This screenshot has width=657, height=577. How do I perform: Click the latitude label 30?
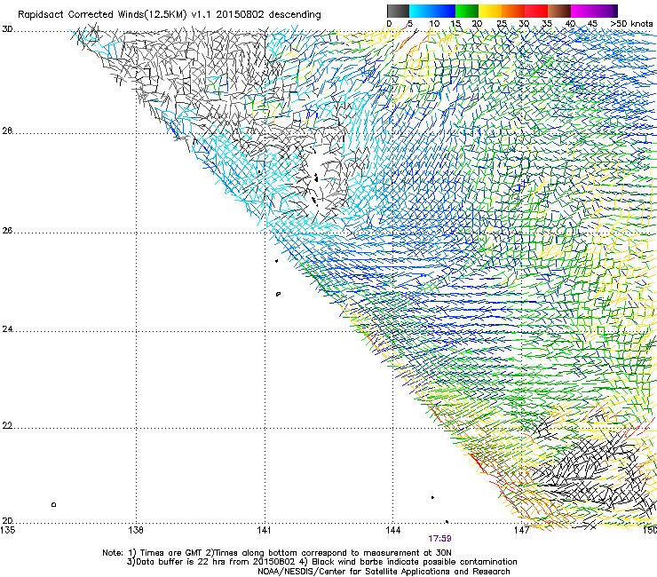7,29
